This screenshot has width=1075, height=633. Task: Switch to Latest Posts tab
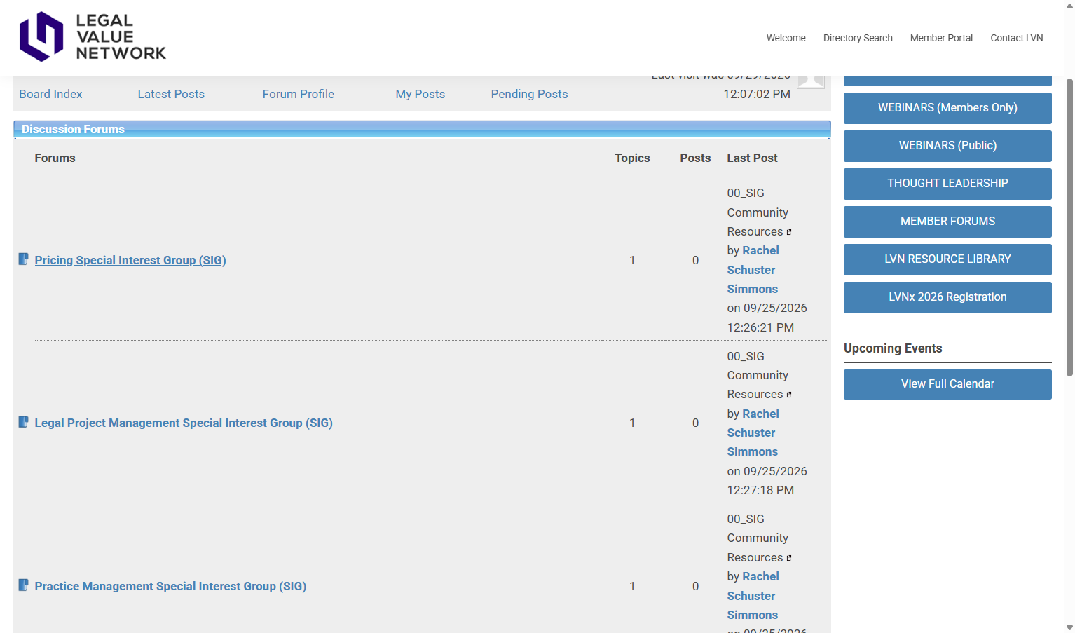coord(171,94)
